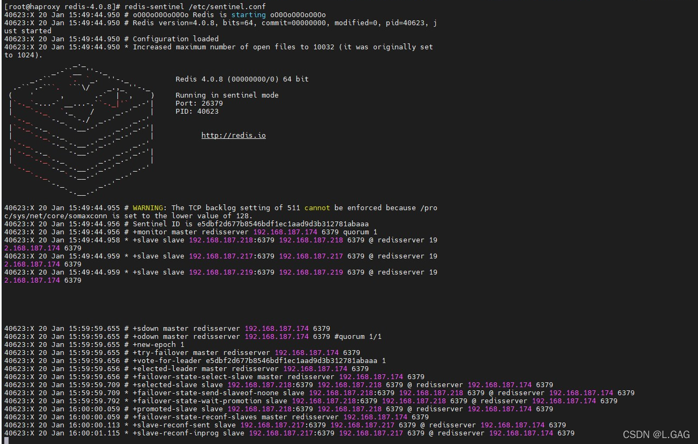Image resolution: width=698 pixels, height=444 pixels.
Task: Click the '+vote-for-leader' log entry
Action: (195, 360)
